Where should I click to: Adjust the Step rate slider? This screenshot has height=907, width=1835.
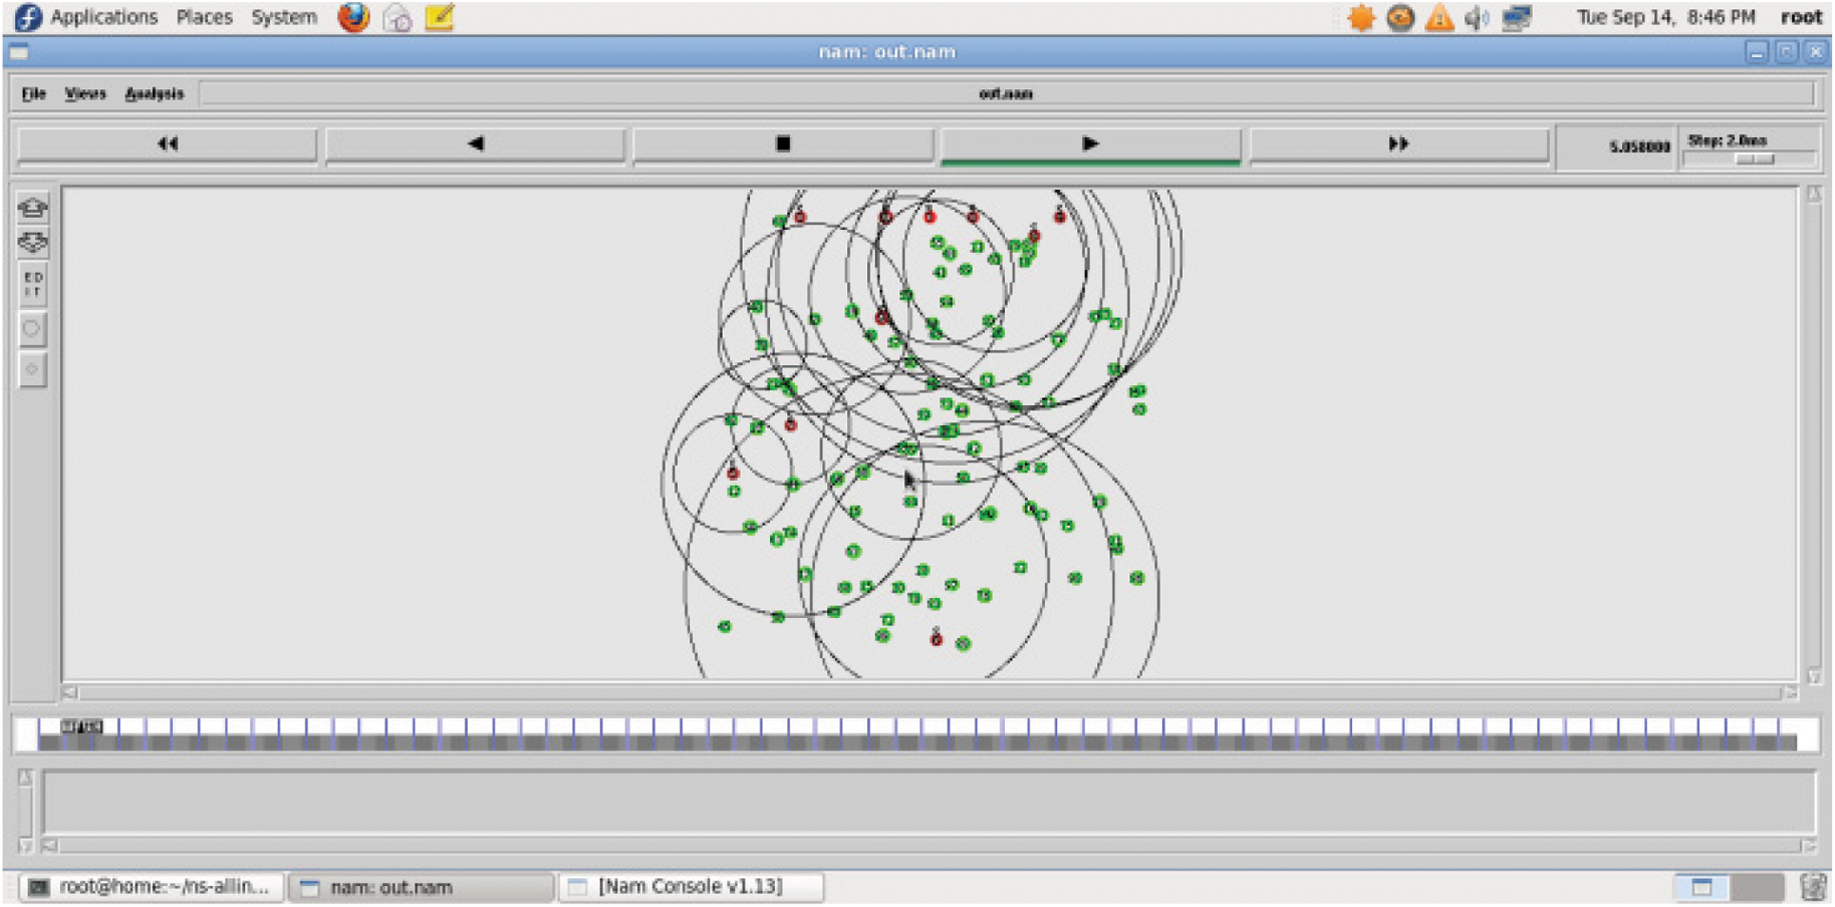(x=1752, y=160)
